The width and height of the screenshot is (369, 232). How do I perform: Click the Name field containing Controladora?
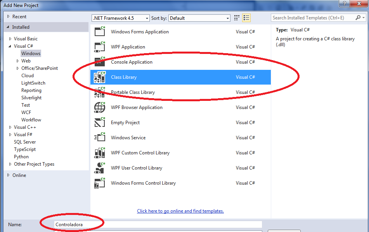click(x=158, y=225)
